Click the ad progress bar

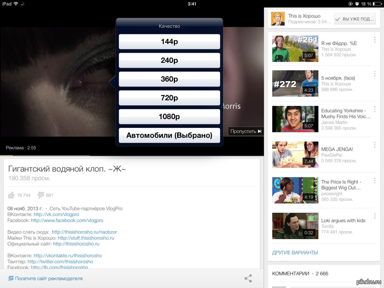click(132, 155)
